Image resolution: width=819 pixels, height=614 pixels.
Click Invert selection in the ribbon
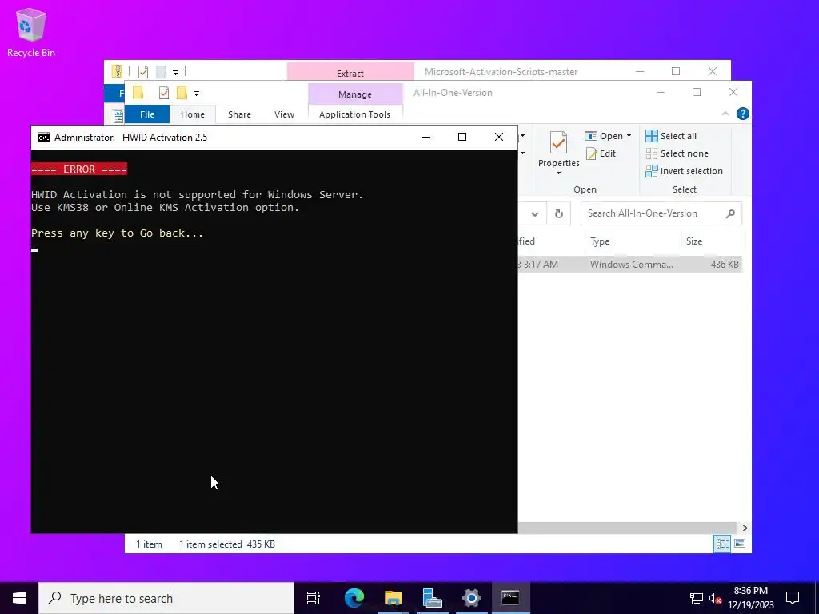(x=685, y=171)
